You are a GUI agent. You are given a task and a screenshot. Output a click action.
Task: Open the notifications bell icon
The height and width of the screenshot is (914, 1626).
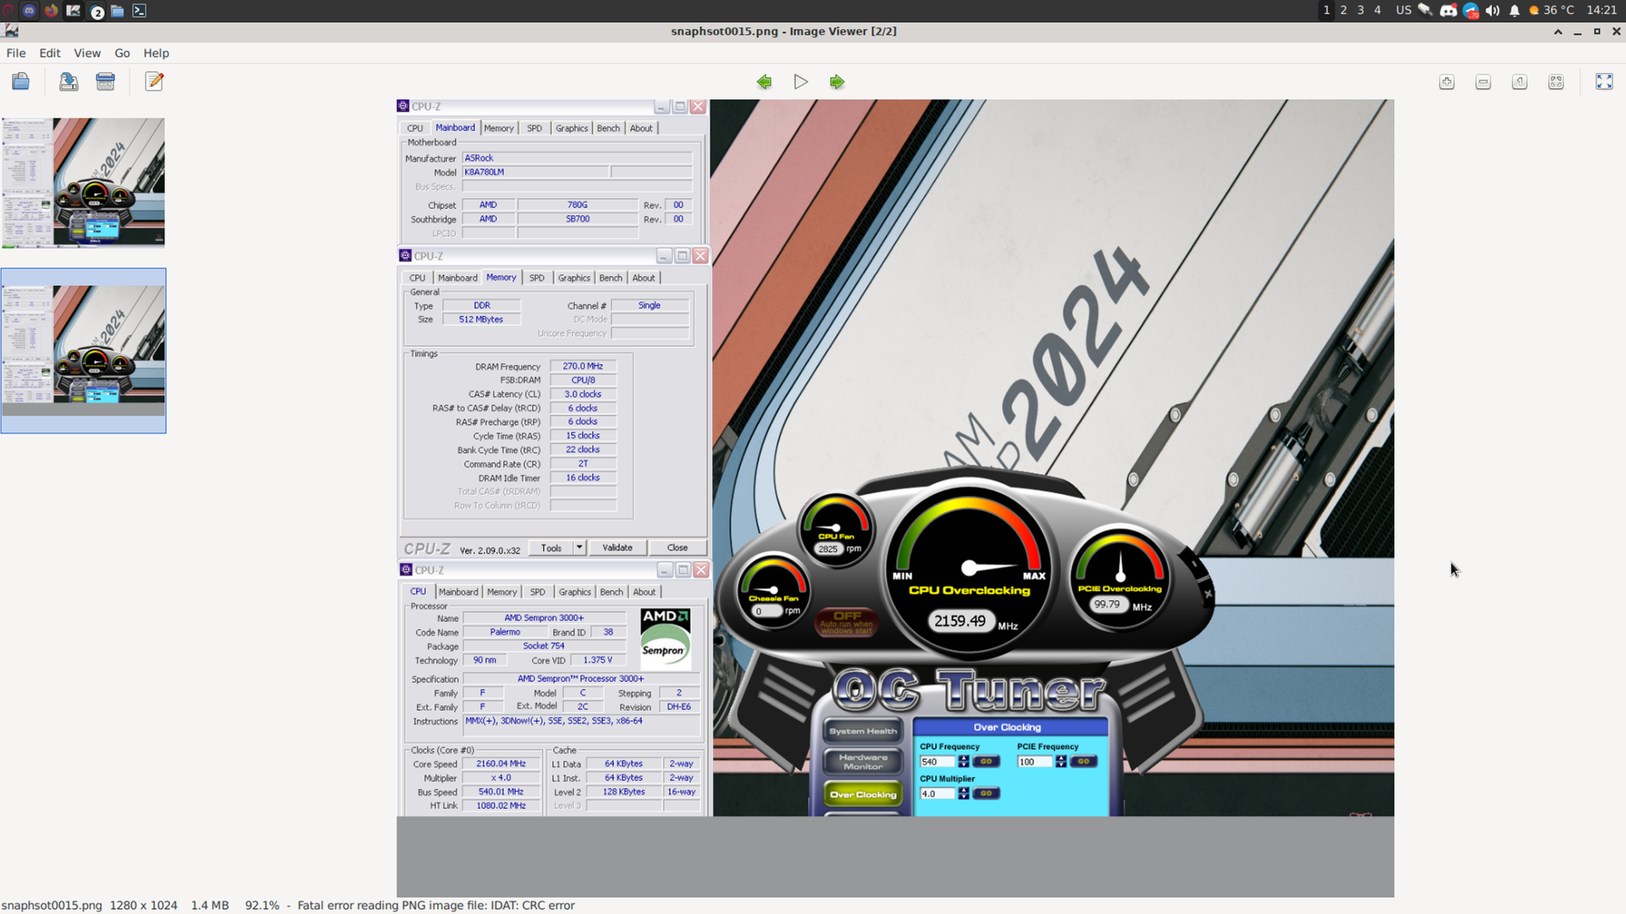tap(1514, 10)
